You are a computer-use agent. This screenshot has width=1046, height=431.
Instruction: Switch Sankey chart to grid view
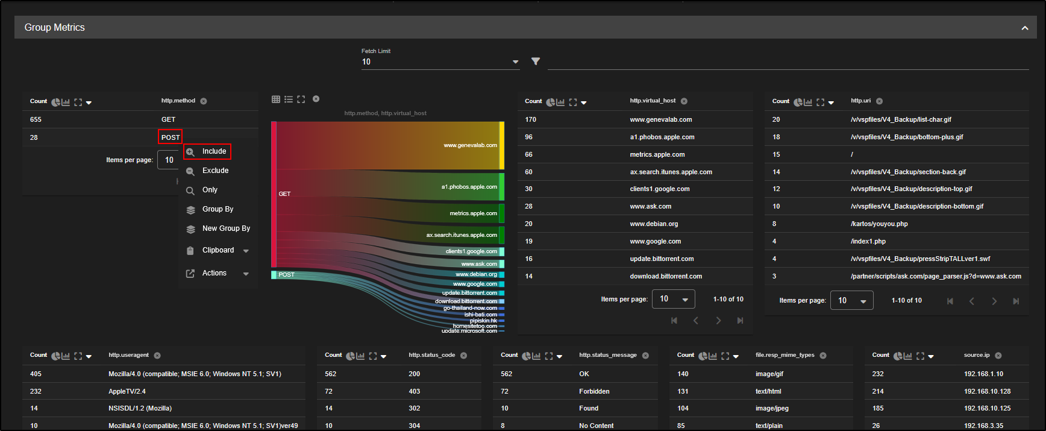(276, 99)
